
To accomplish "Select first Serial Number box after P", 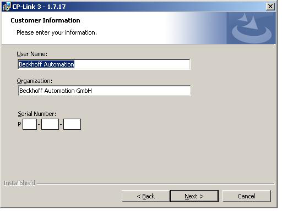I will point(30,124).
